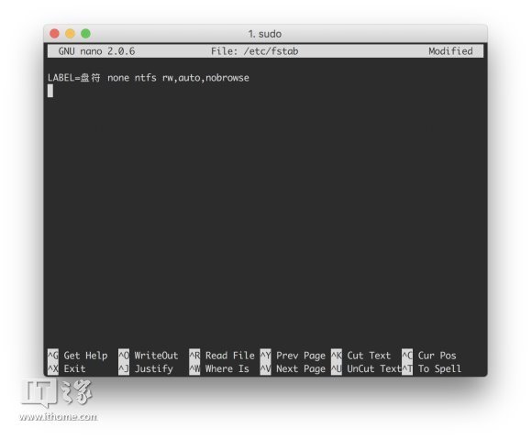
Task: Click the ^K Cut Text shortcut
Action: (x=361, y=356)
